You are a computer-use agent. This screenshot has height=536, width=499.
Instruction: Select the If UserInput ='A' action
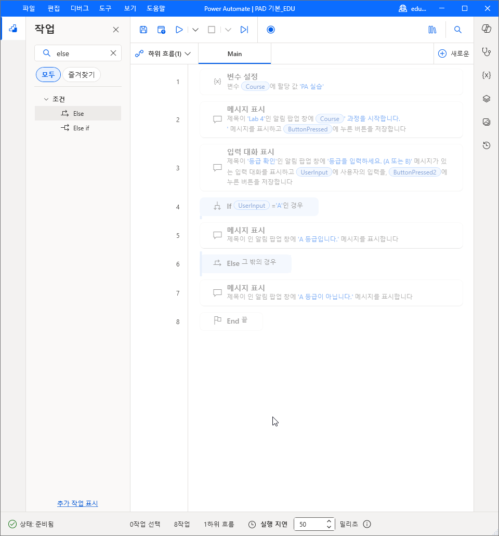[x=259, y=206]
